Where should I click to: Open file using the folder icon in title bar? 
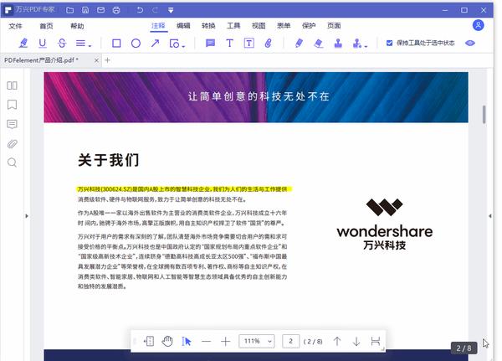[69, 10]
